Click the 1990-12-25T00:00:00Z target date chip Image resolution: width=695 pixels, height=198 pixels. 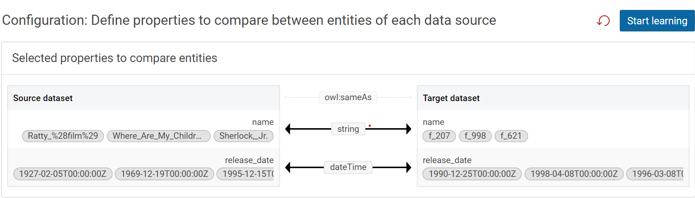(472, 174)
